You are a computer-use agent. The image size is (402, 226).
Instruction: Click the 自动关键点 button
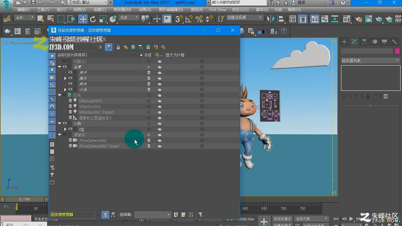[282, 219]
